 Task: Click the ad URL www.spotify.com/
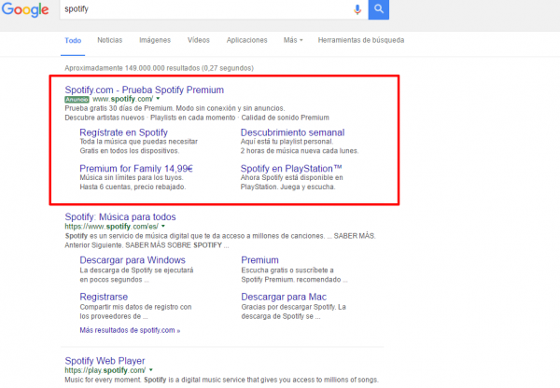122,99
